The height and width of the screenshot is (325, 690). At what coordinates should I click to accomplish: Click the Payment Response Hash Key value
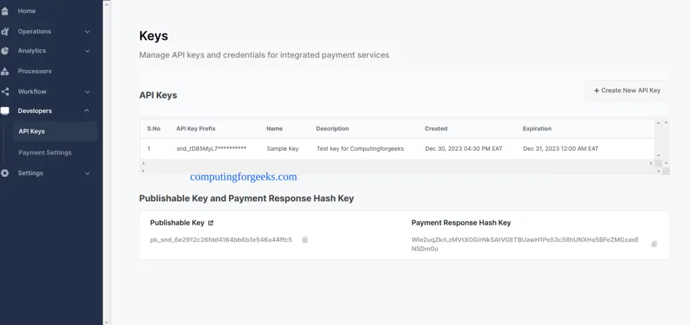coord(525,244)
